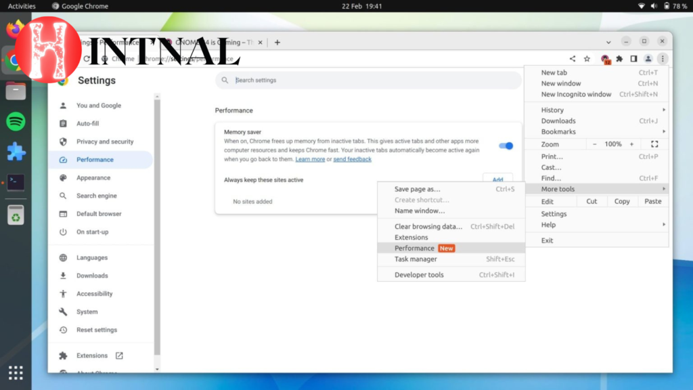Open the Extensions puzzle icon in toolbar
This screenshot has width=693, height=390.
pos(619,59)
